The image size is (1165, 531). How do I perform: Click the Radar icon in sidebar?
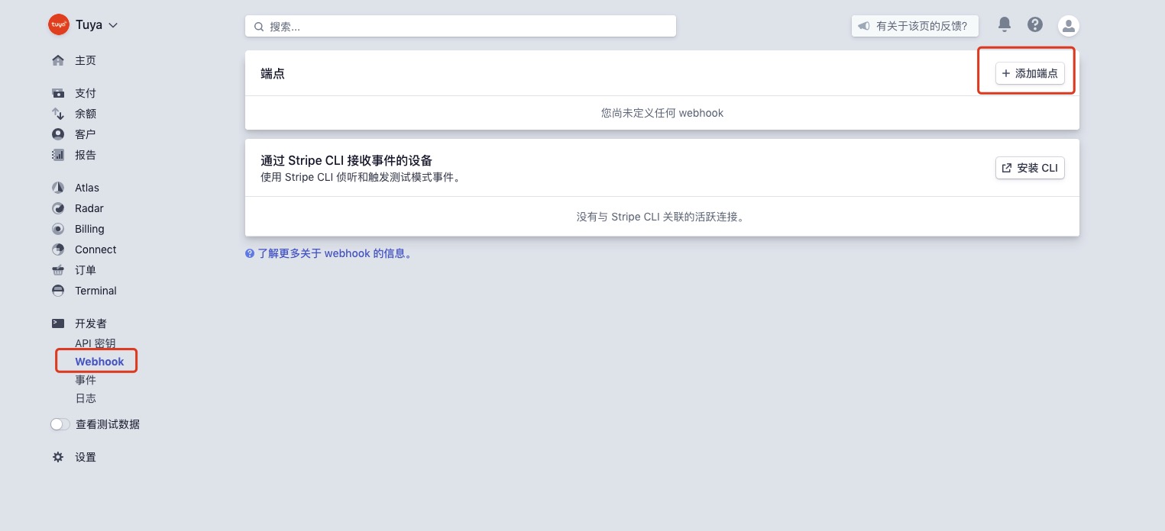(58, 208)
